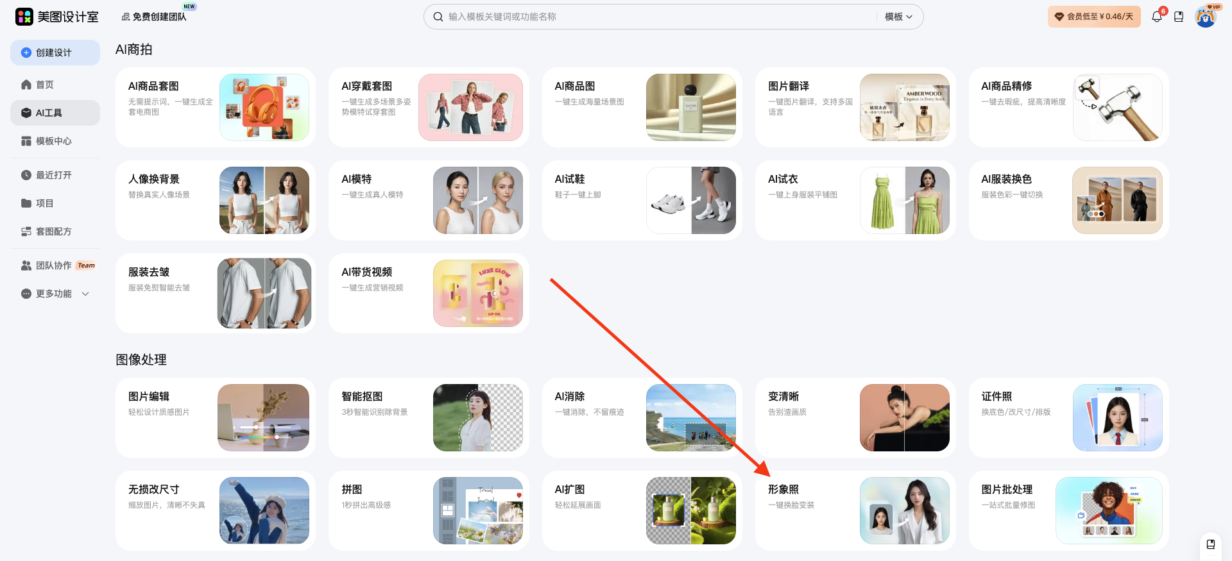Click the diamond icon in membership banner
1232x561 pixels.
[x=1059, y=17]
